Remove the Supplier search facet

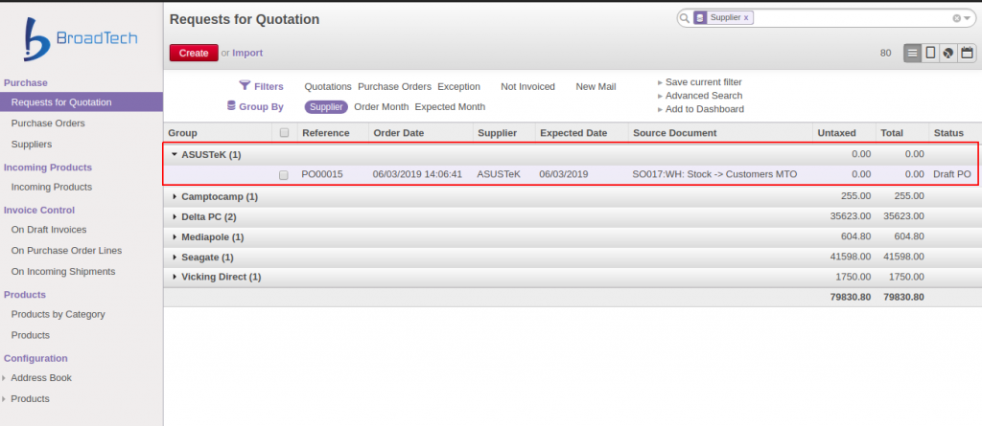pyautogui.click(x=746, y=18)
